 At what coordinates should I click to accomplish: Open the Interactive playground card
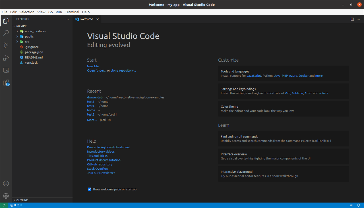coord(284,174)
